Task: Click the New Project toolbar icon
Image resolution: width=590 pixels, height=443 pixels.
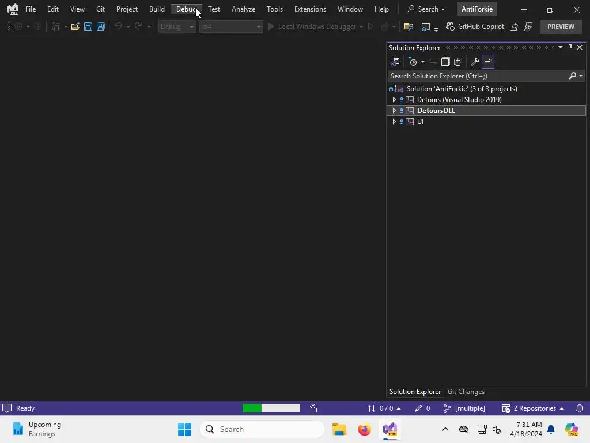Action: [x=56, y=27]
